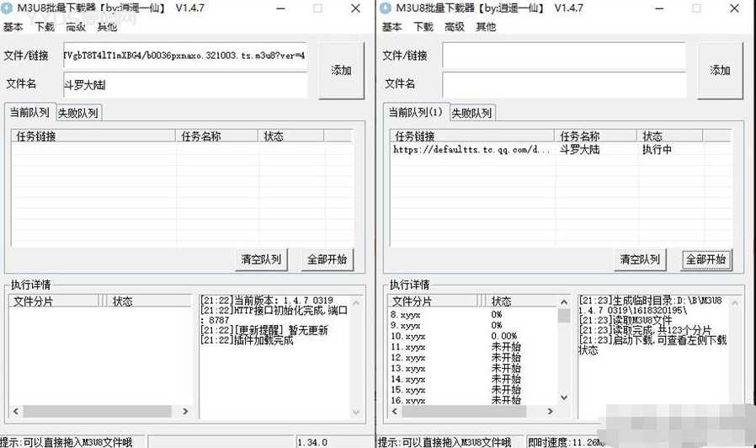The height and width of the screenshot is (448, 756).
Task: Click the app icon in left window title bar
Action: point(7,8)
